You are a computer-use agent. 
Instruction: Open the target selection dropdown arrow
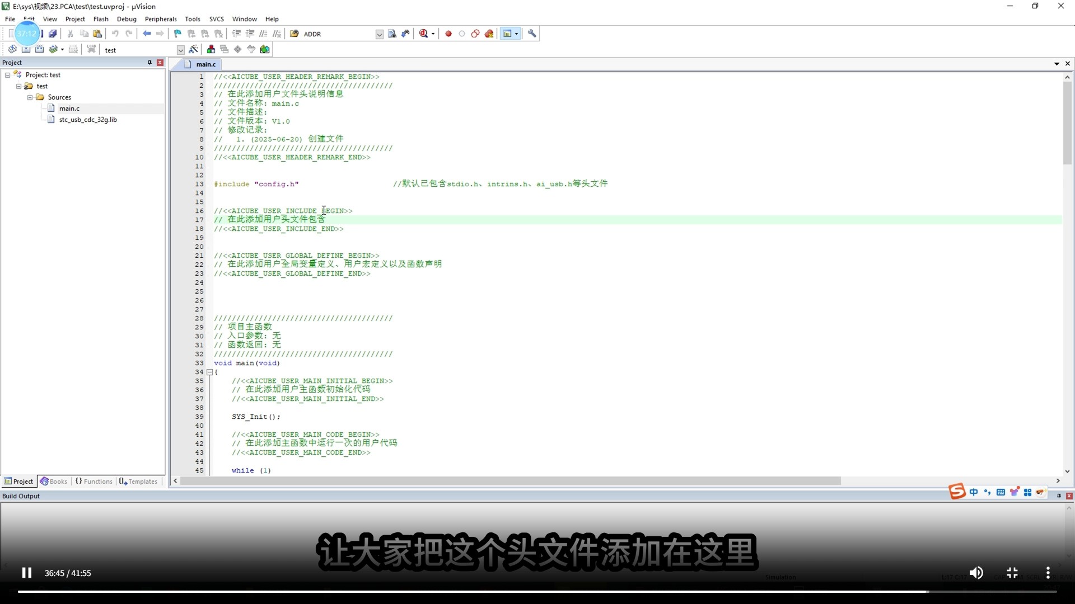180,50
